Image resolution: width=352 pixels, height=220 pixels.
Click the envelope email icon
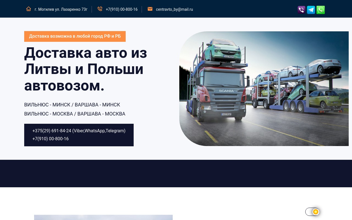coord(150,9)
